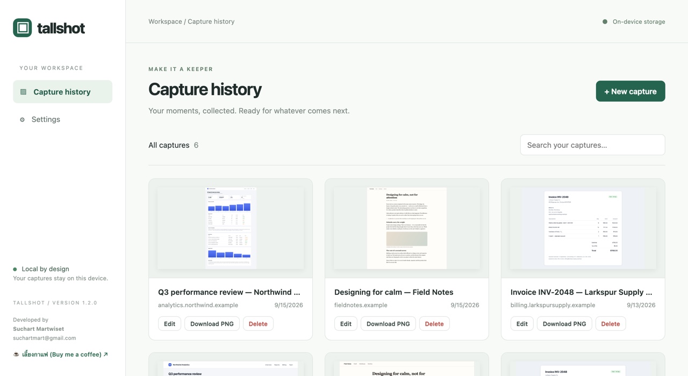
Task: Delete the Designing for calm capture
Action: (434, 324)
